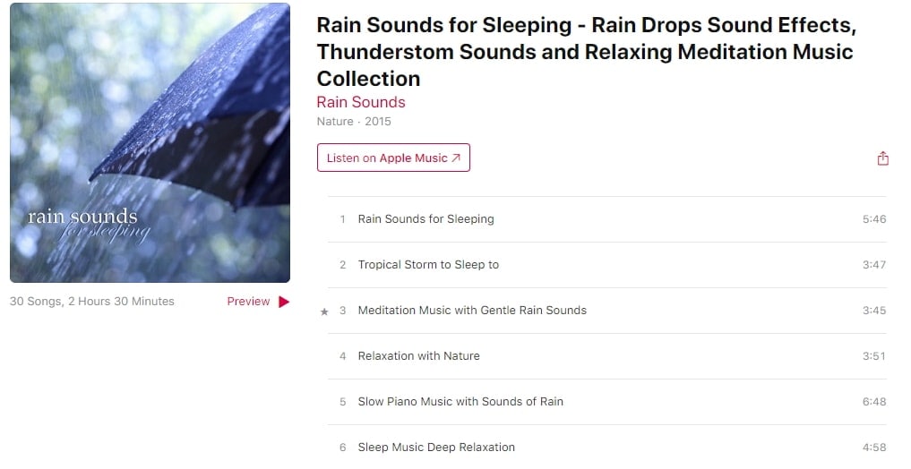
Task: Click track number 1
Action: point(342,219)
